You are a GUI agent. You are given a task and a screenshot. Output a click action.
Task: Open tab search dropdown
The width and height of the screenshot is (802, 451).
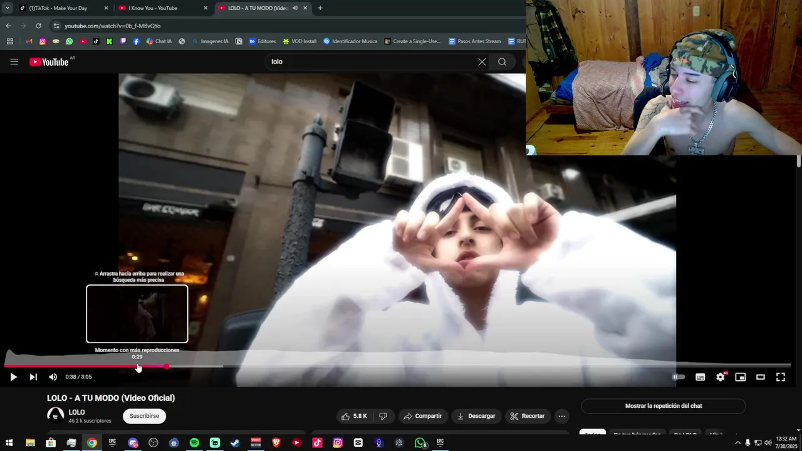8,8
